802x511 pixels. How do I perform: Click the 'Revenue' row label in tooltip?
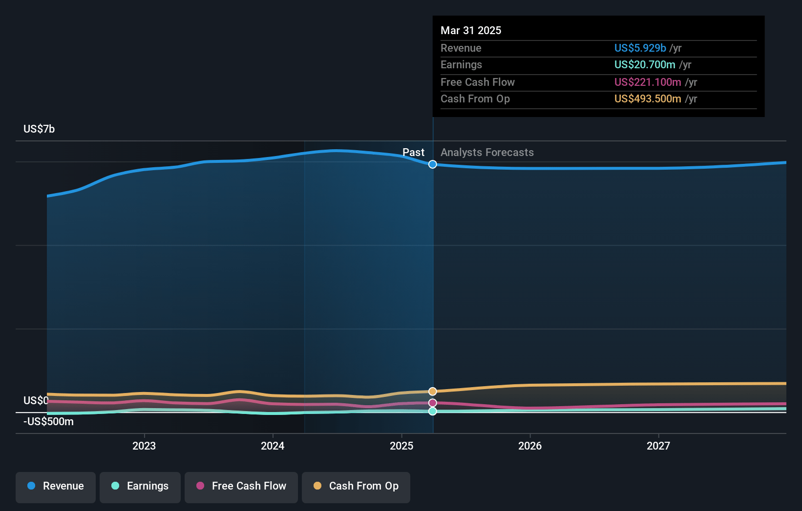click(x=461, y=48)
